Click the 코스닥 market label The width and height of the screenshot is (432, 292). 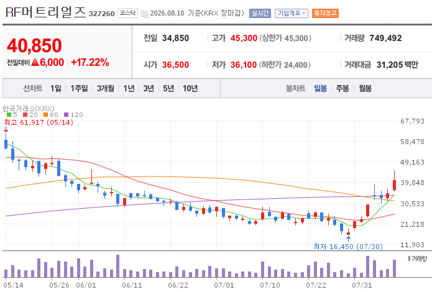pyautogui.click(x=127, y=13)
